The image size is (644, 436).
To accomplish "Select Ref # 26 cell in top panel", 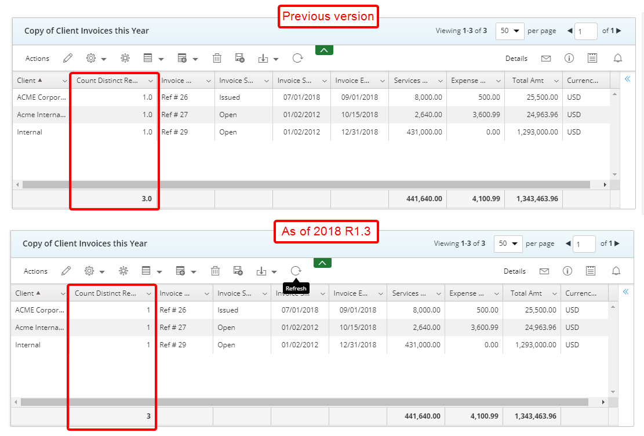I will pos(174,97).
